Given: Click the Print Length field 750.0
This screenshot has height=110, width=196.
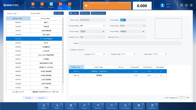Looking at the screenshot, I should pyautogui.click(x=93, y=31).
